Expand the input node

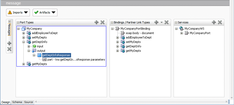tap(29, 46)
